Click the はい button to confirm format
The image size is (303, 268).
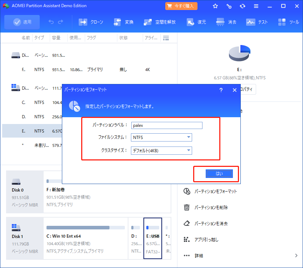pyautogui.click(x=219, y=174)
